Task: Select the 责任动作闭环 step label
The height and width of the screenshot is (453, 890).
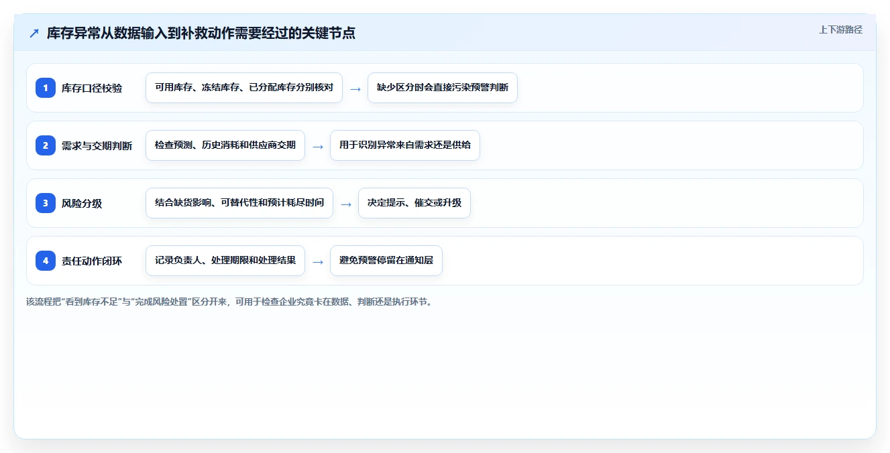Action: click(x=92, y=261)
